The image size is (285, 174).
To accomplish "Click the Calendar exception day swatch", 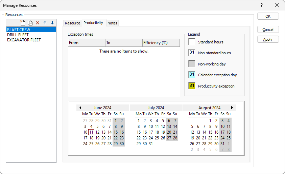I will click(x=192, y=74).
